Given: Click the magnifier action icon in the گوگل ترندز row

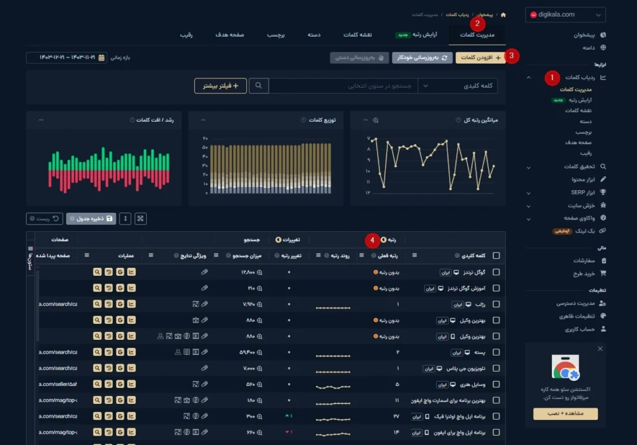Looking at the screenshot, I should coord(97,272).
